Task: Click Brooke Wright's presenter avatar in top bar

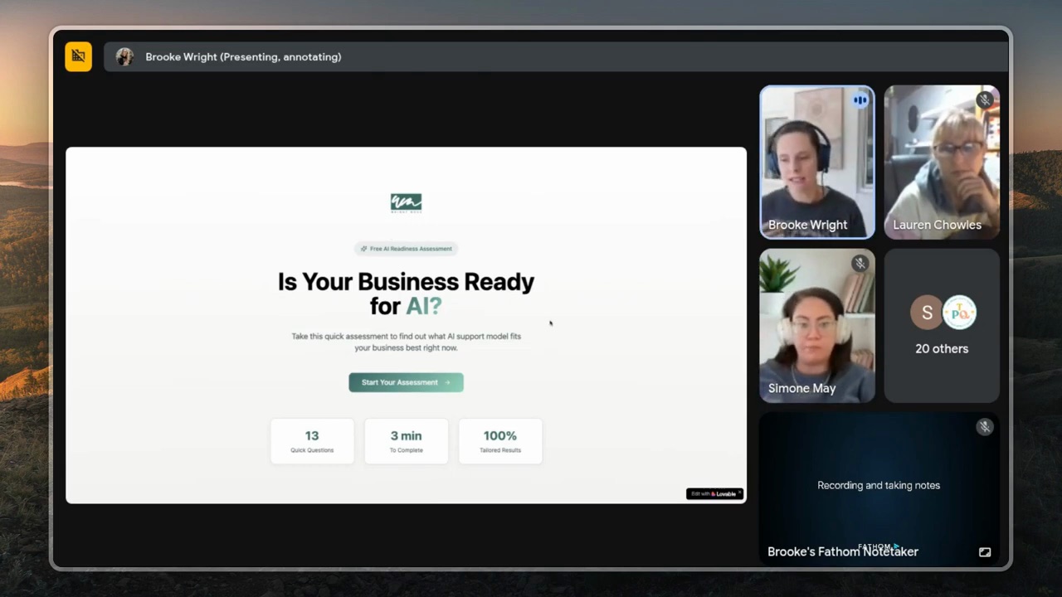Action: 124,56
